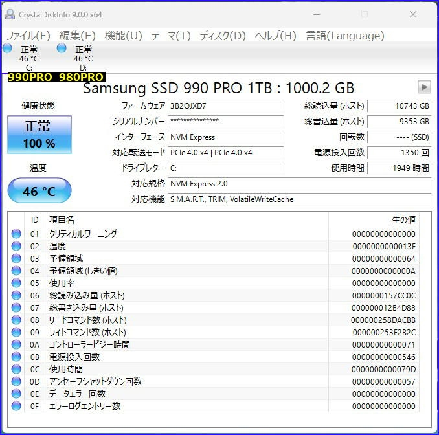Open the 機能(U) menu

pos(124,36)
